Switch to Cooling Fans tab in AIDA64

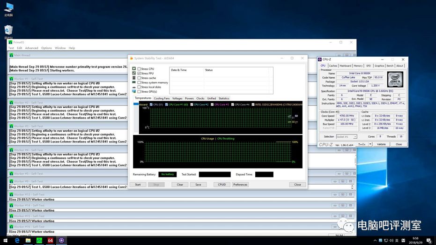[162, 98]
